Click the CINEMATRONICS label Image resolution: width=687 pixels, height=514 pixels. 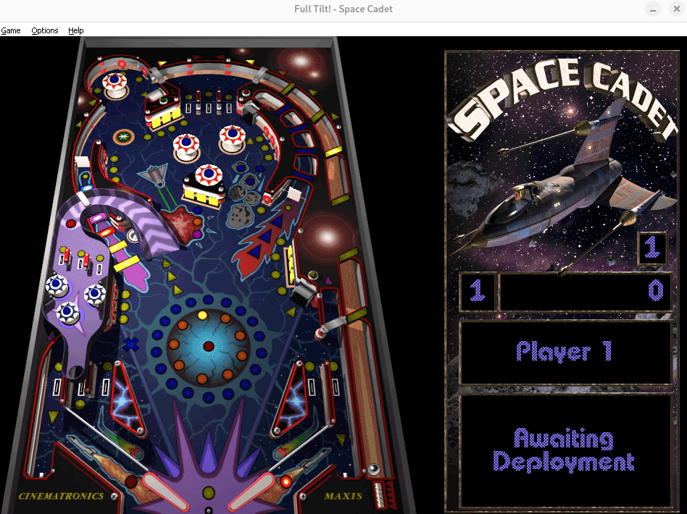[62, 496]
